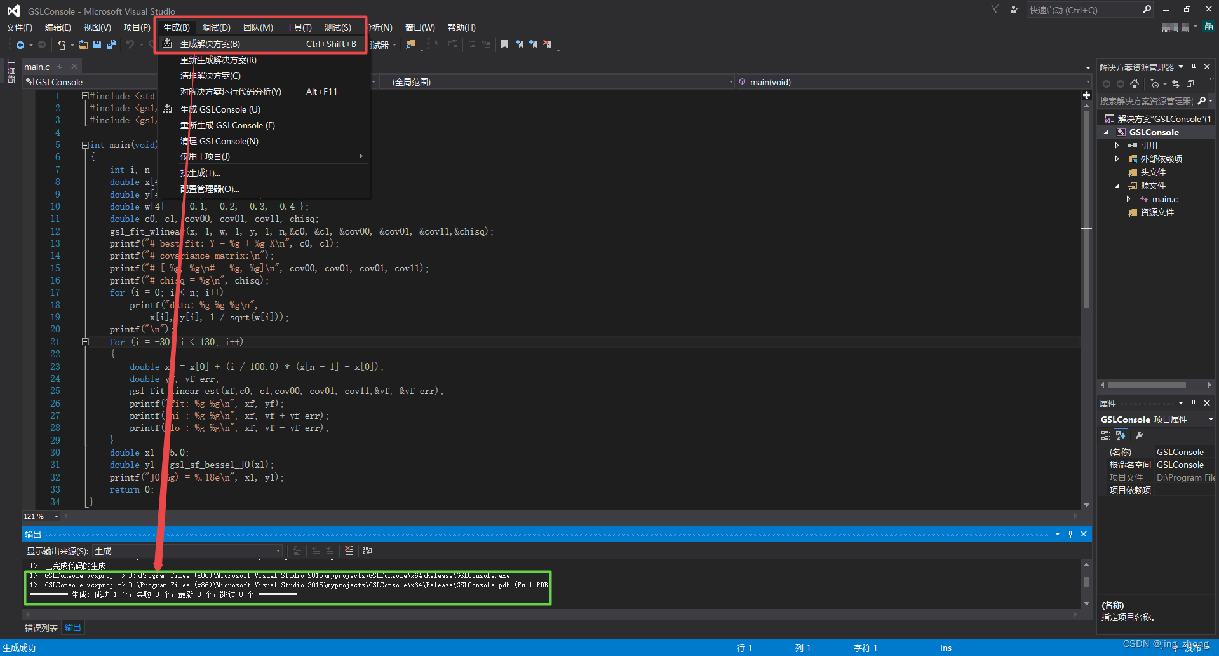This screenshot has height=656, width=1219.
Task: Open the 文件(F) menu
Action: point(19,27)
